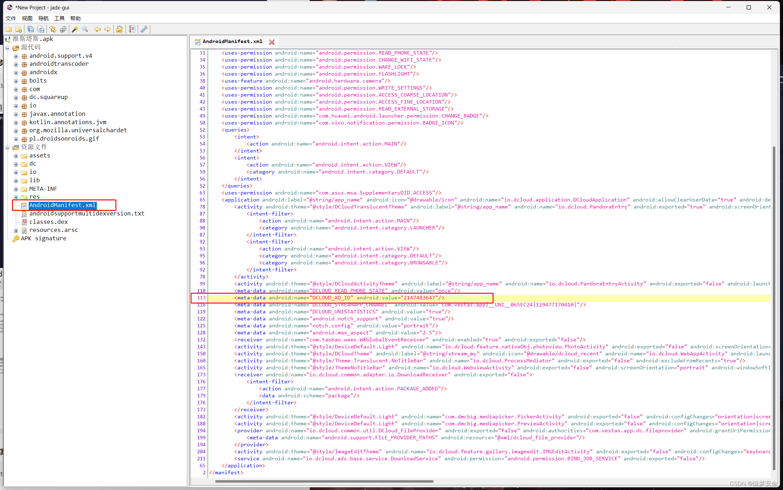Image resolution: width=783 pixels, height=490 pixels.
Task: Click the horizontal scrollbar of code view
Action: 324,481
